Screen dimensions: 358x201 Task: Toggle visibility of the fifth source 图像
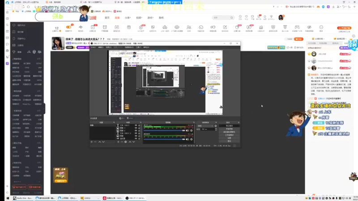[x=136, y=136]
